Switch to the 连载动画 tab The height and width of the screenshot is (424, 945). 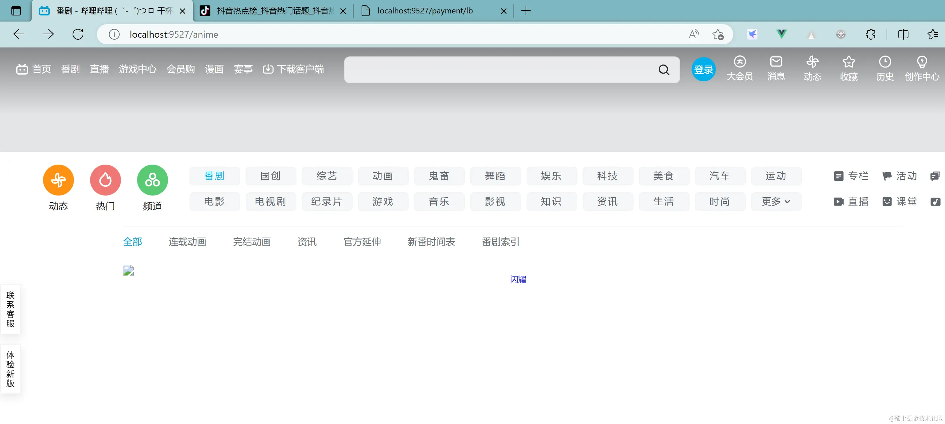[187, 242]
